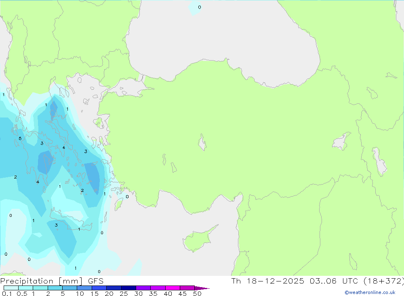Select the 0.5–1 mm legend color swatch
404x296 pixels.
tap(26, 288)
